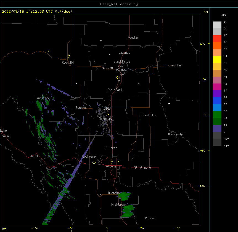
Task: Select the slate purple swatch between 10 and 0
Action: (217, 128)
